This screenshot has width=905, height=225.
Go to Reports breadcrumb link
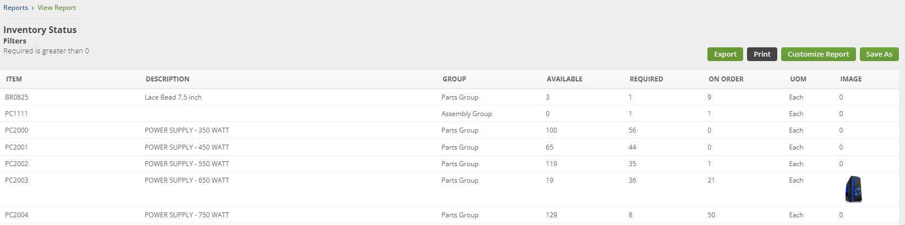click(15, 8)
